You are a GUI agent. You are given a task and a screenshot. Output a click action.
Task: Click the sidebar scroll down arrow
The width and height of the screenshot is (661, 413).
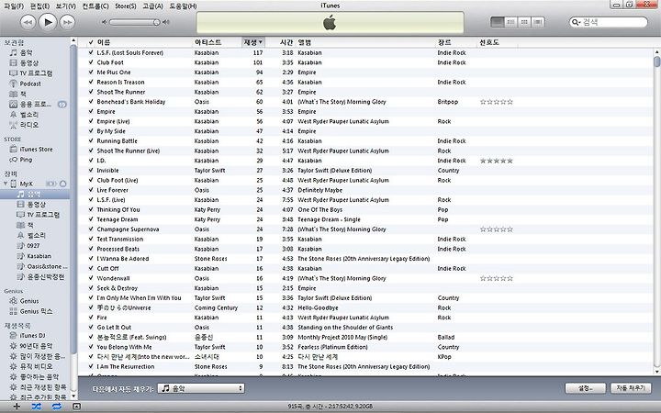point(73,396)
